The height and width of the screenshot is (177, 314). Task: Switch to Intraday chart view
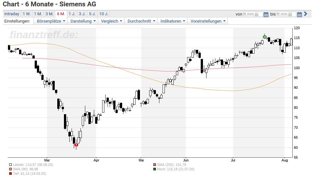click(12, 14)
